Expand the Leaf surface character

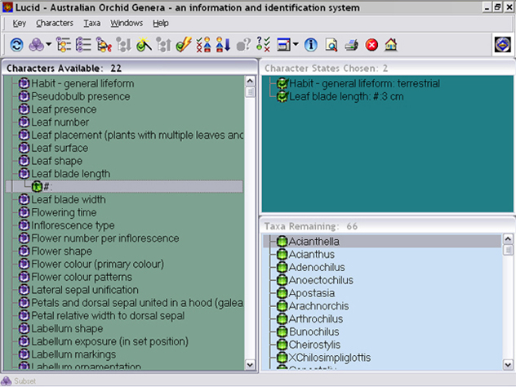pyautogui.click(x=24, y=148)
